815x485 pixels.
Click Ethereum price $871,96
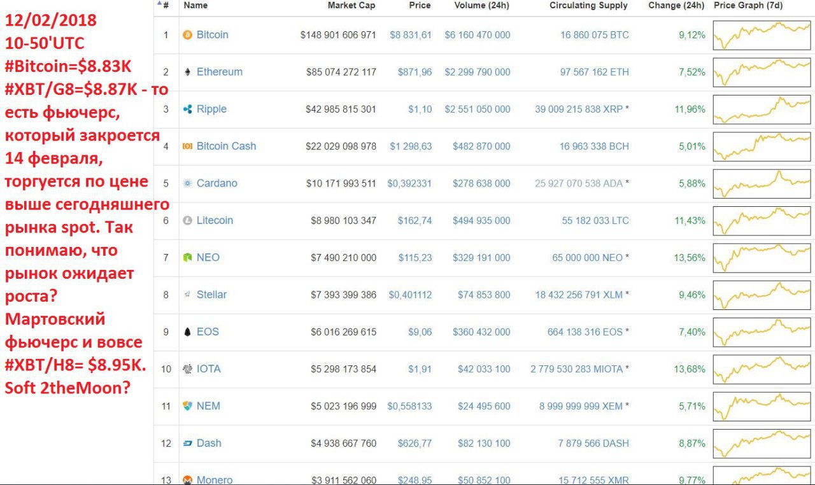click(x=415, y=72)
